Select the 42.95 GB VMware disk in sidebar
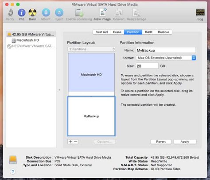 click(31, 35)
